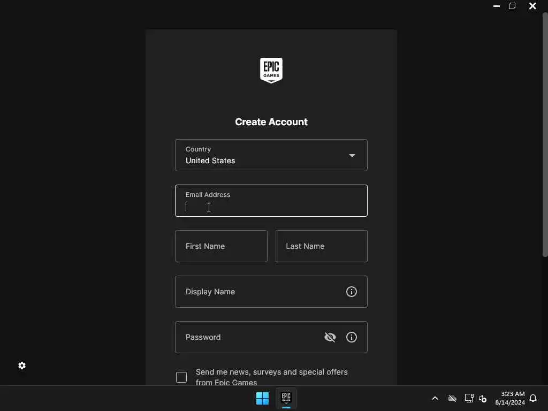Restore down the launcher window

point(512,6)
